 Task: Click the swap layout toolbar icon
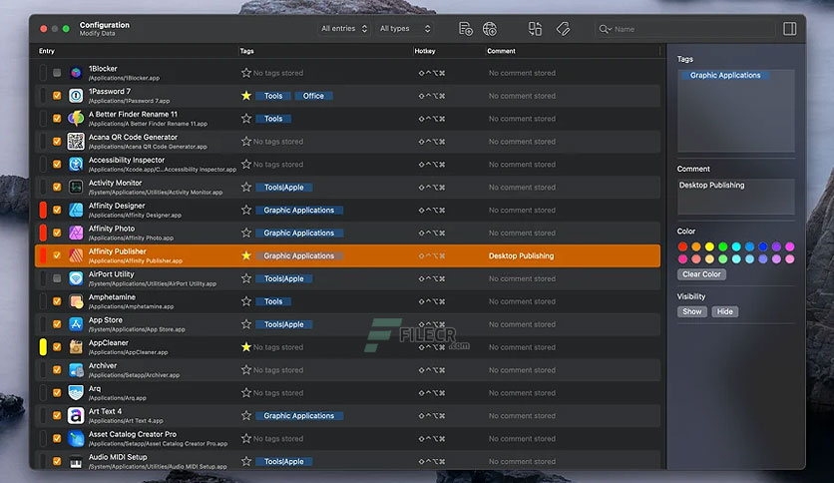(x=535, y=29)
